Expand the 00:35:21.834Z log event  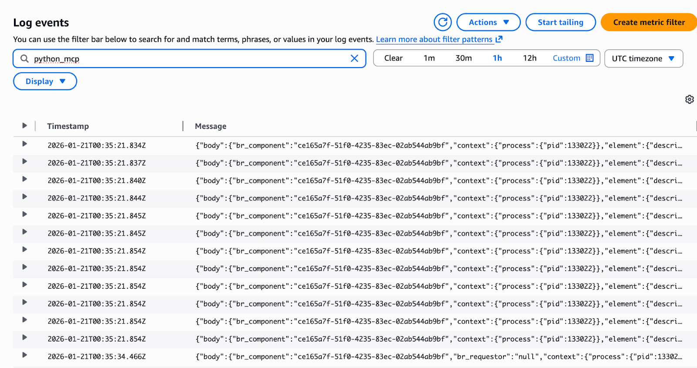pyautogui.click(x=24, y=144)
